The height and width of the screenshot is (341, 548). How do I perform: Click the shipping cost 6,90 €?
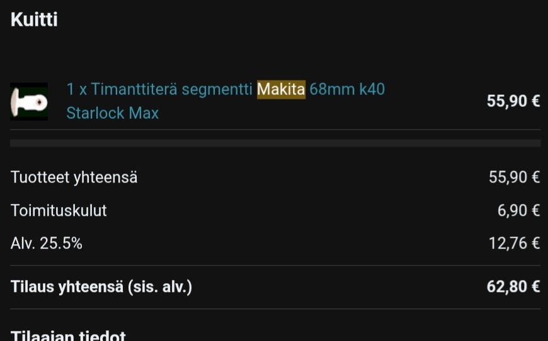pos(518,210)
